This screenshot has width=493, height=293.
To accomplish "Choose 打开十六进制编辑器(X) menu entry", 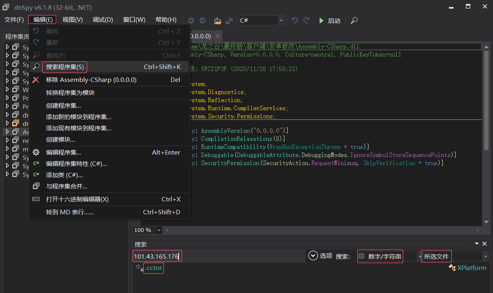I will tap(77, 199).
